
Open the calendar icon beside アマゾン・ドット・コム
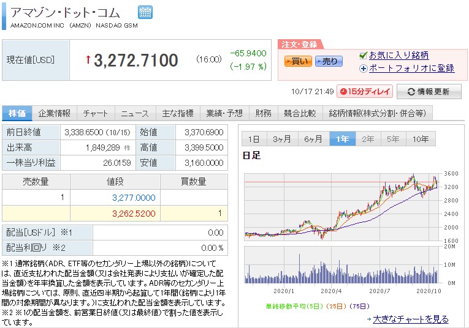(x=145, y=12)
